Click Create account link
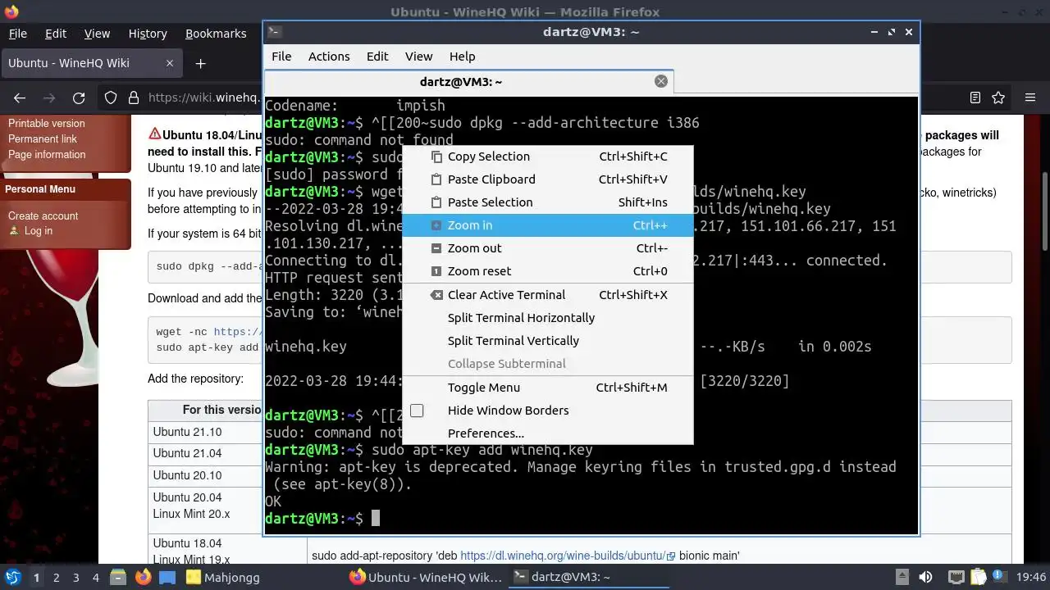 click(x=43, y=216)
